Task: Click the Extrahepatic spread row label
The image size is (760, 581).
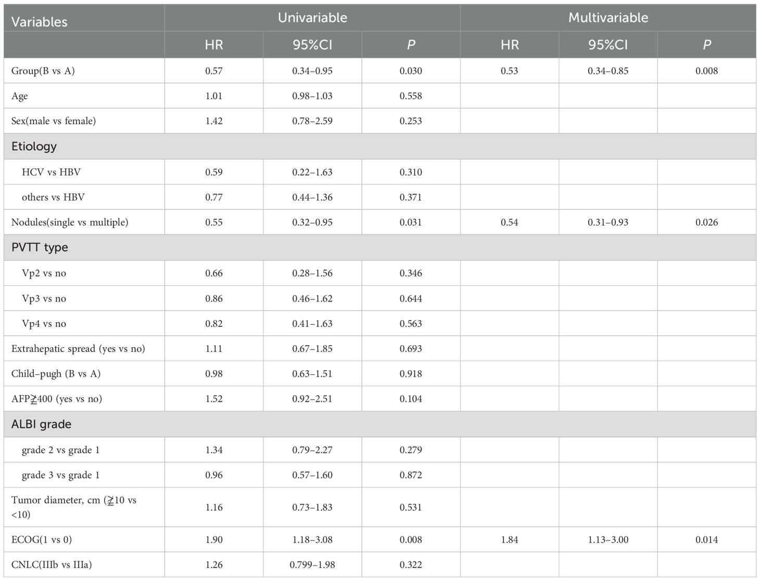Action: [x=78, y=349]
